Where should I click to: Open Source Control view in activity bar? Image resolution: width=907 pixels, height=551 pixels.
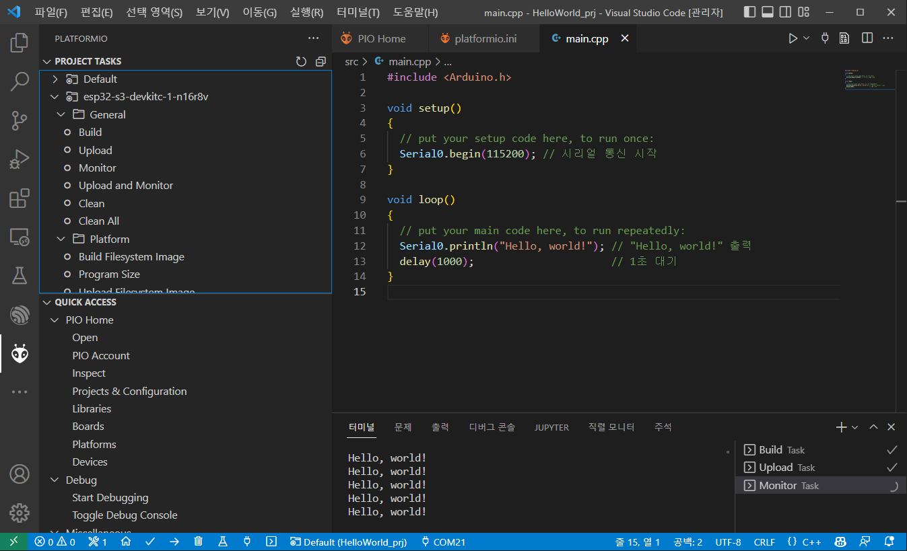20,121
